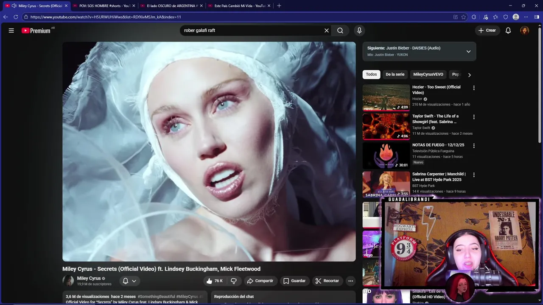Open browser settings and more menu

[526, 17]
